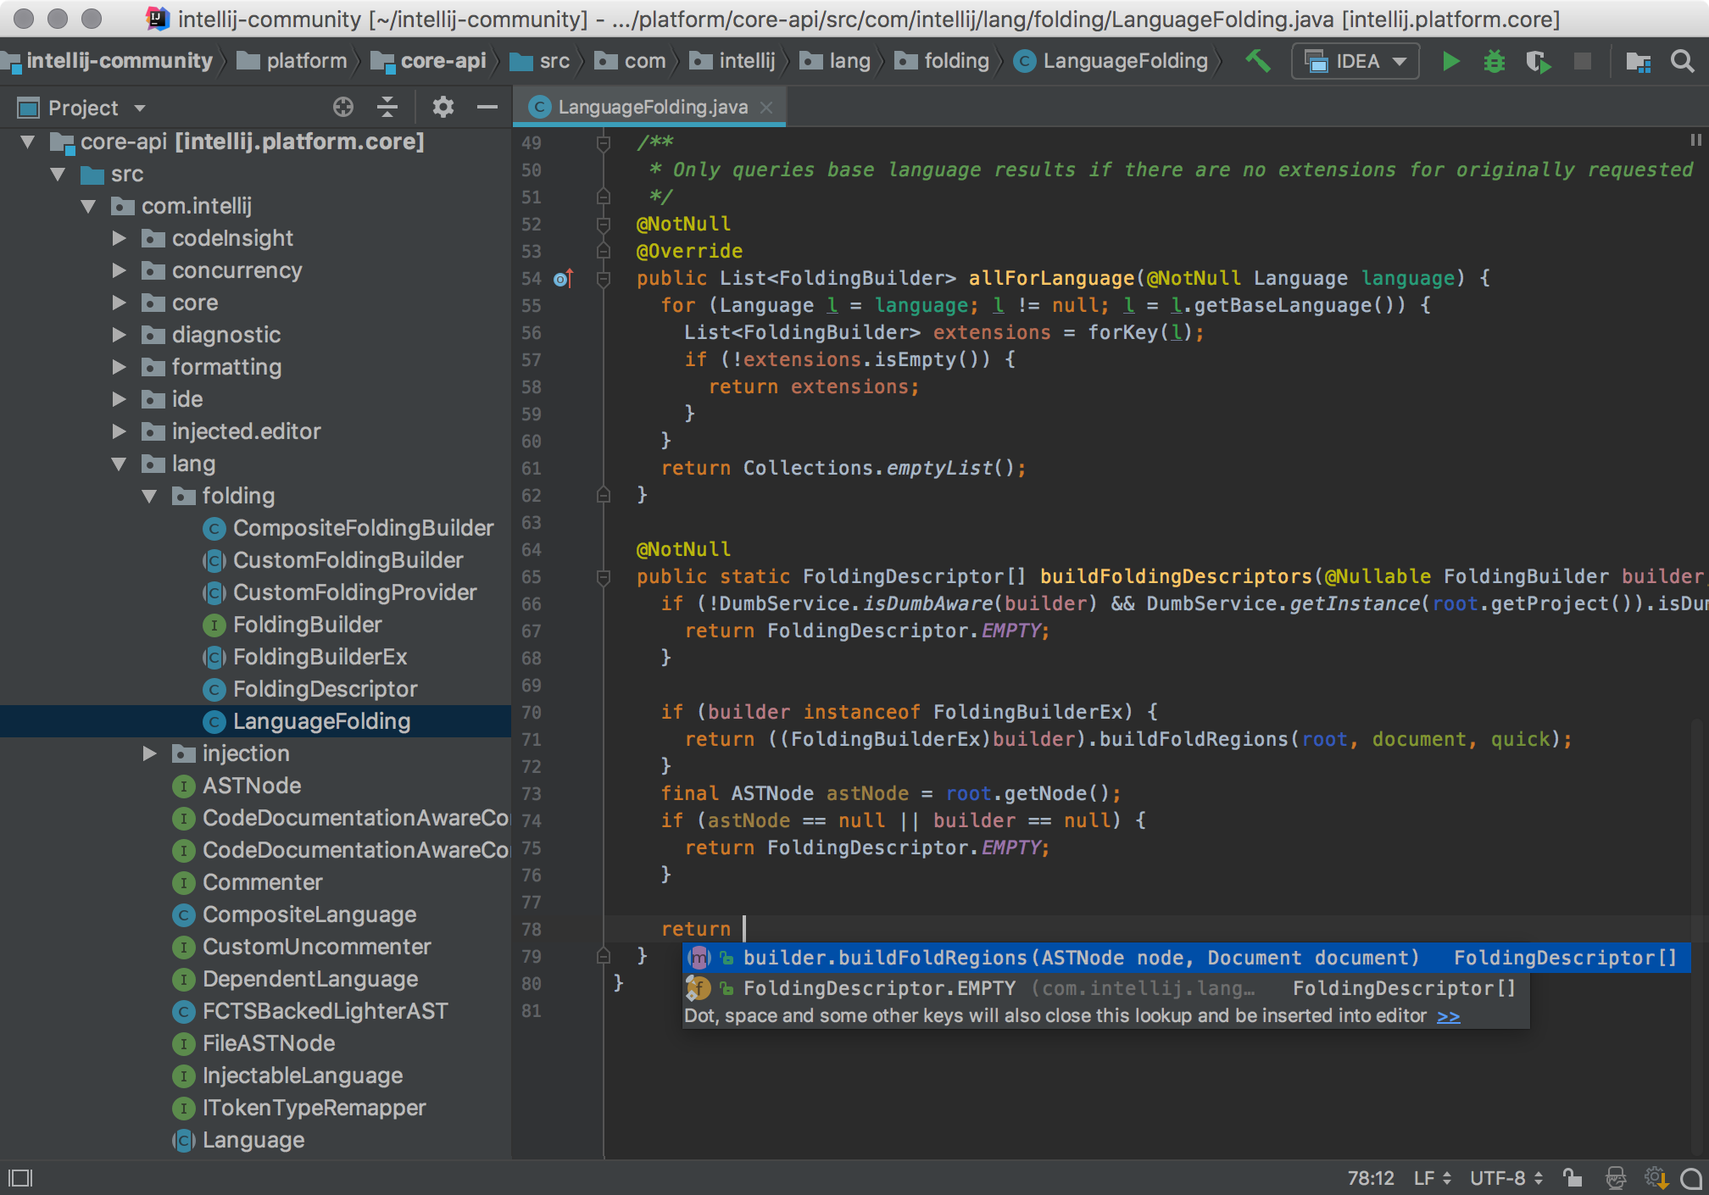Click the Search everywhere magnifier icon
1709x1195 pixels.
point(1683,63)
